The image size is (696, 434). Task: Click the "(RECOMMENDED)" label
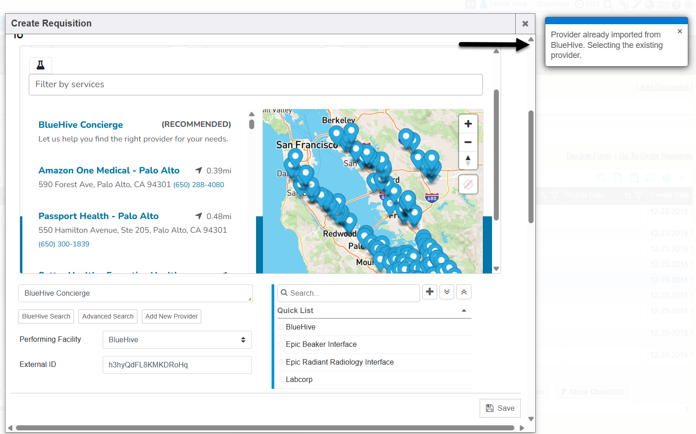[x=196, y=125]
